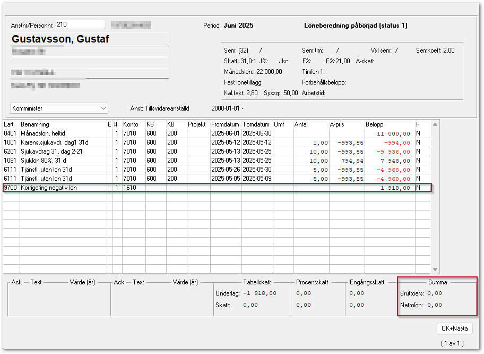Viewport: 484px width, 354px height.
Task: Select the Karens, sjukavdr. dag1 31d row
Action: tap(53, 142)
